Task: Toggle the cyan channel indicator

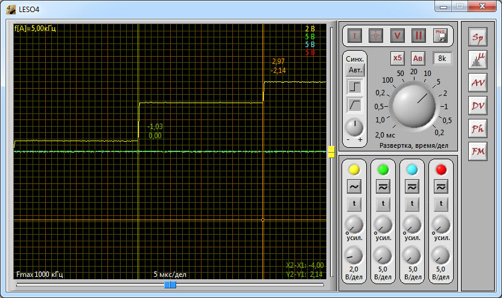Action: pos(412,170)
